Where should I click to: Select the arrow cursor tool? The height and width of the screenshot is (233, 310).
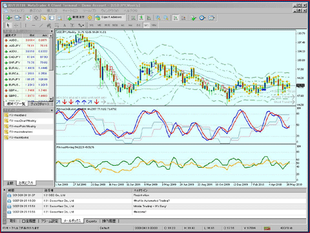tap(8, 25)
